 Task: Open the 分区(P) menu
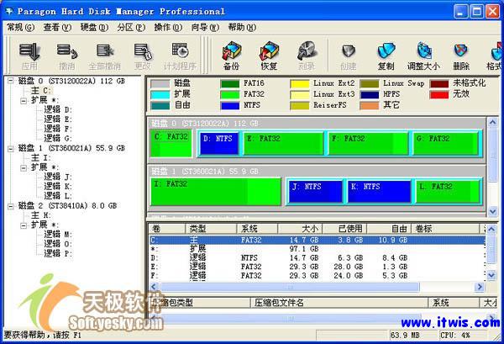pyautogui.click(x=131, y=28)
